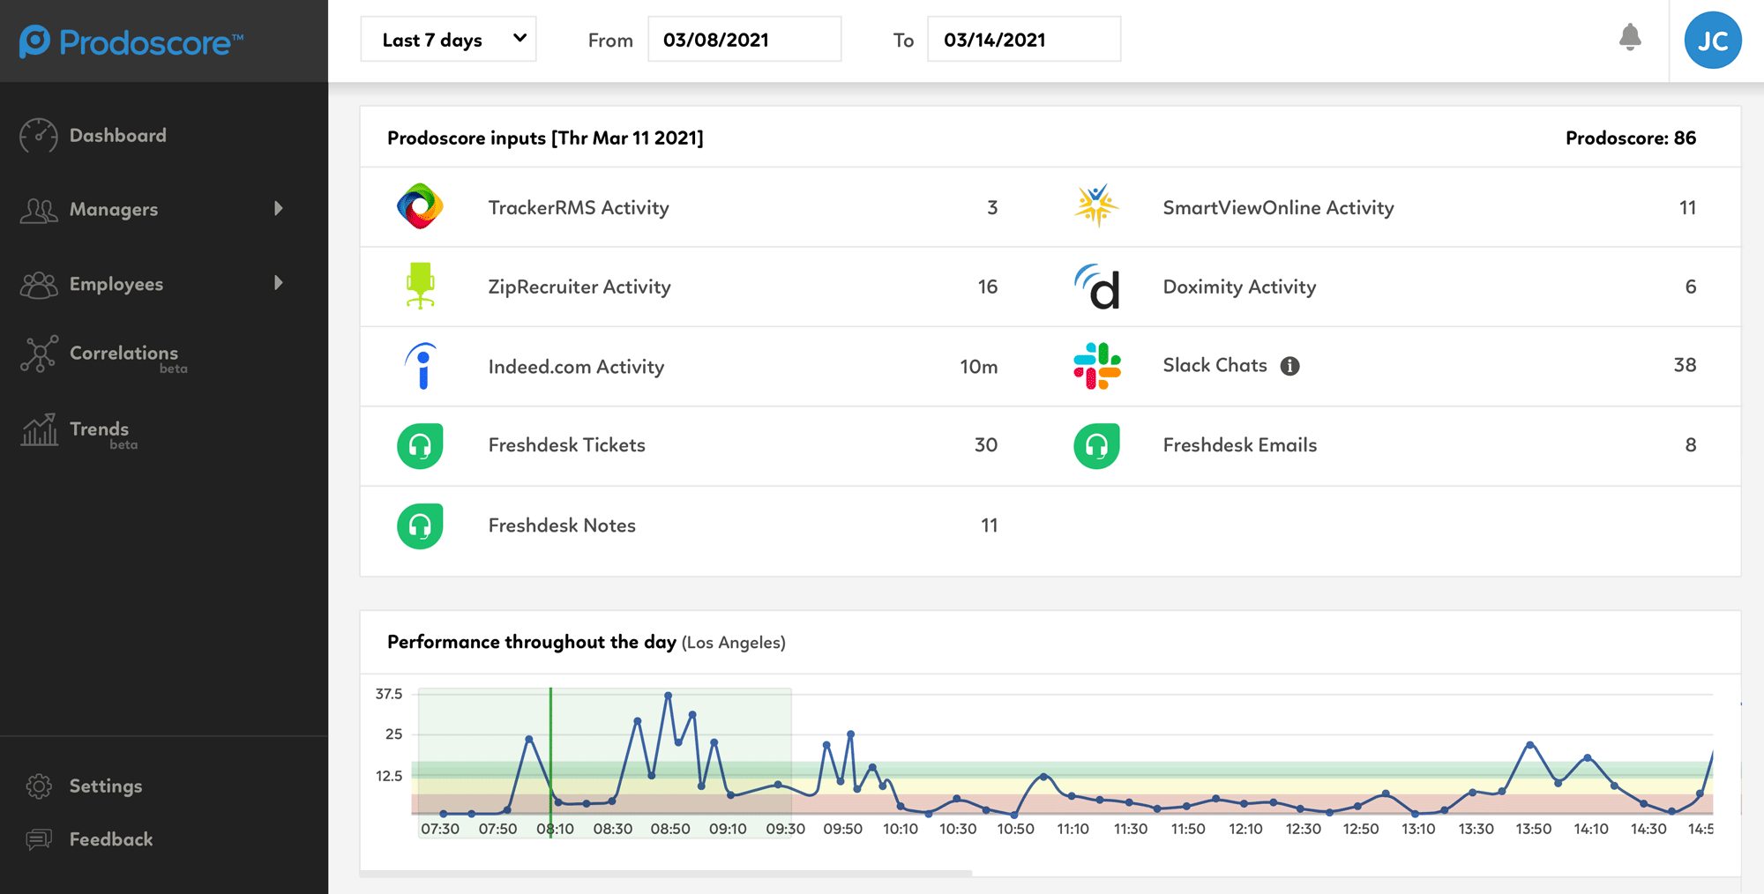Select Doximity Activity row label
The image size is (1764, 894).
pos(1239,287)
